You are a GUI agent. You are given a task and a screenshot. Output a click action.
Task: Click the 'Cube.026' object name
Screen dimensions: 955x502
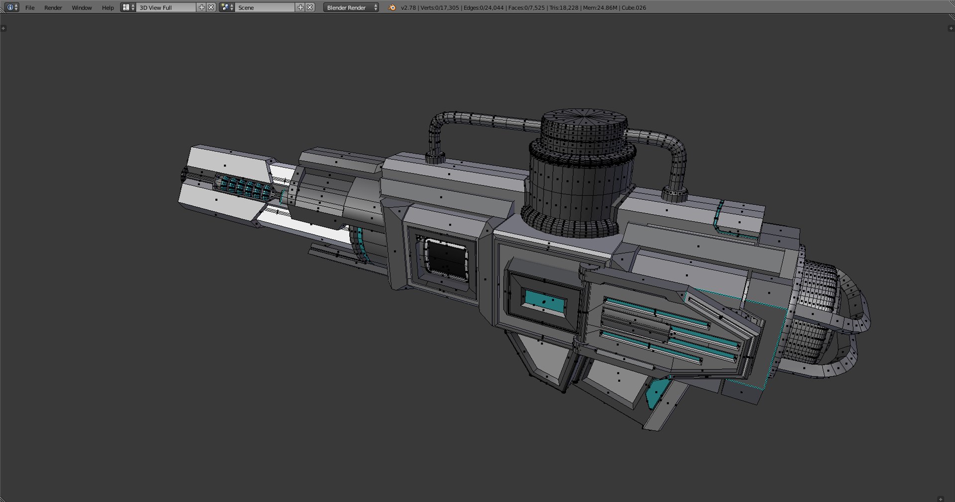(x=634, y=7)
